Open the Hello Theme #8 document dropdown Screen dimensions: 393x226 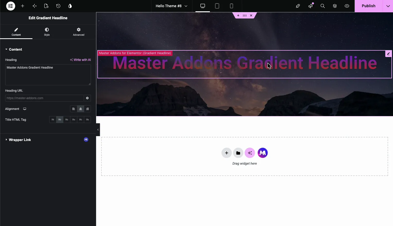172,6
